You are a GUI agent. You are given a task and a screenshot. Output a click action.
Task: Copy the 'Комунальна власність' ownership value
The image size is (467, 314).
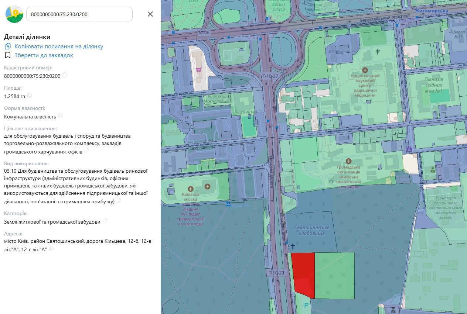pos(61,116)
